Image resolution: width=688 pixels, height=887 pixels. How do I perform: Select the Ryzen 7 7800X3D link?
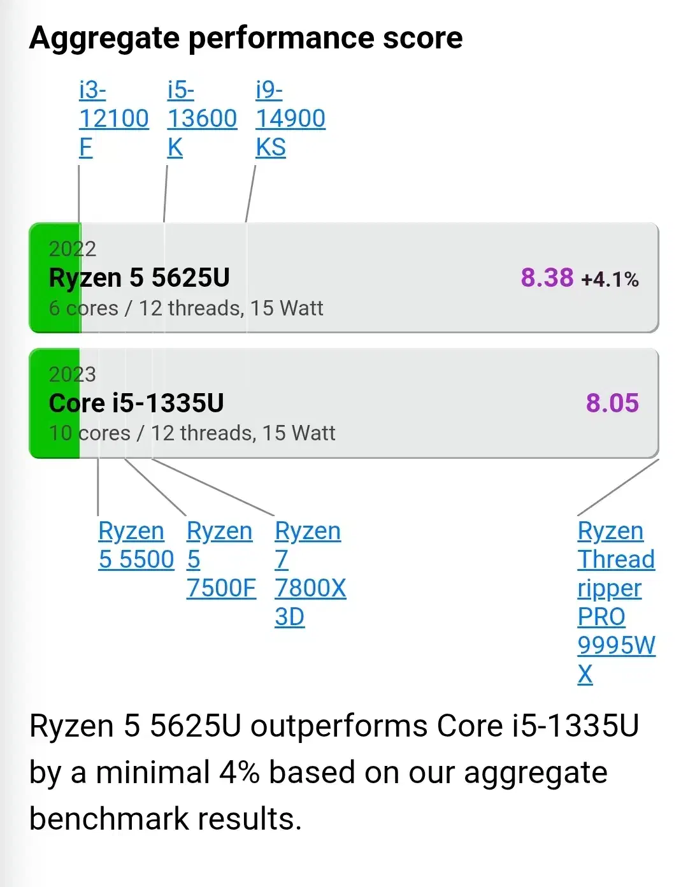pyautogui.click(x=310, y=573)
